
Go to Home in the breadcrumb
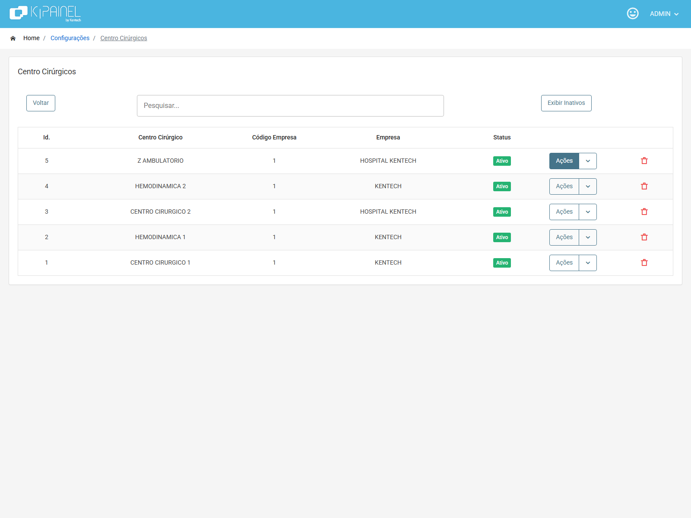32,38
